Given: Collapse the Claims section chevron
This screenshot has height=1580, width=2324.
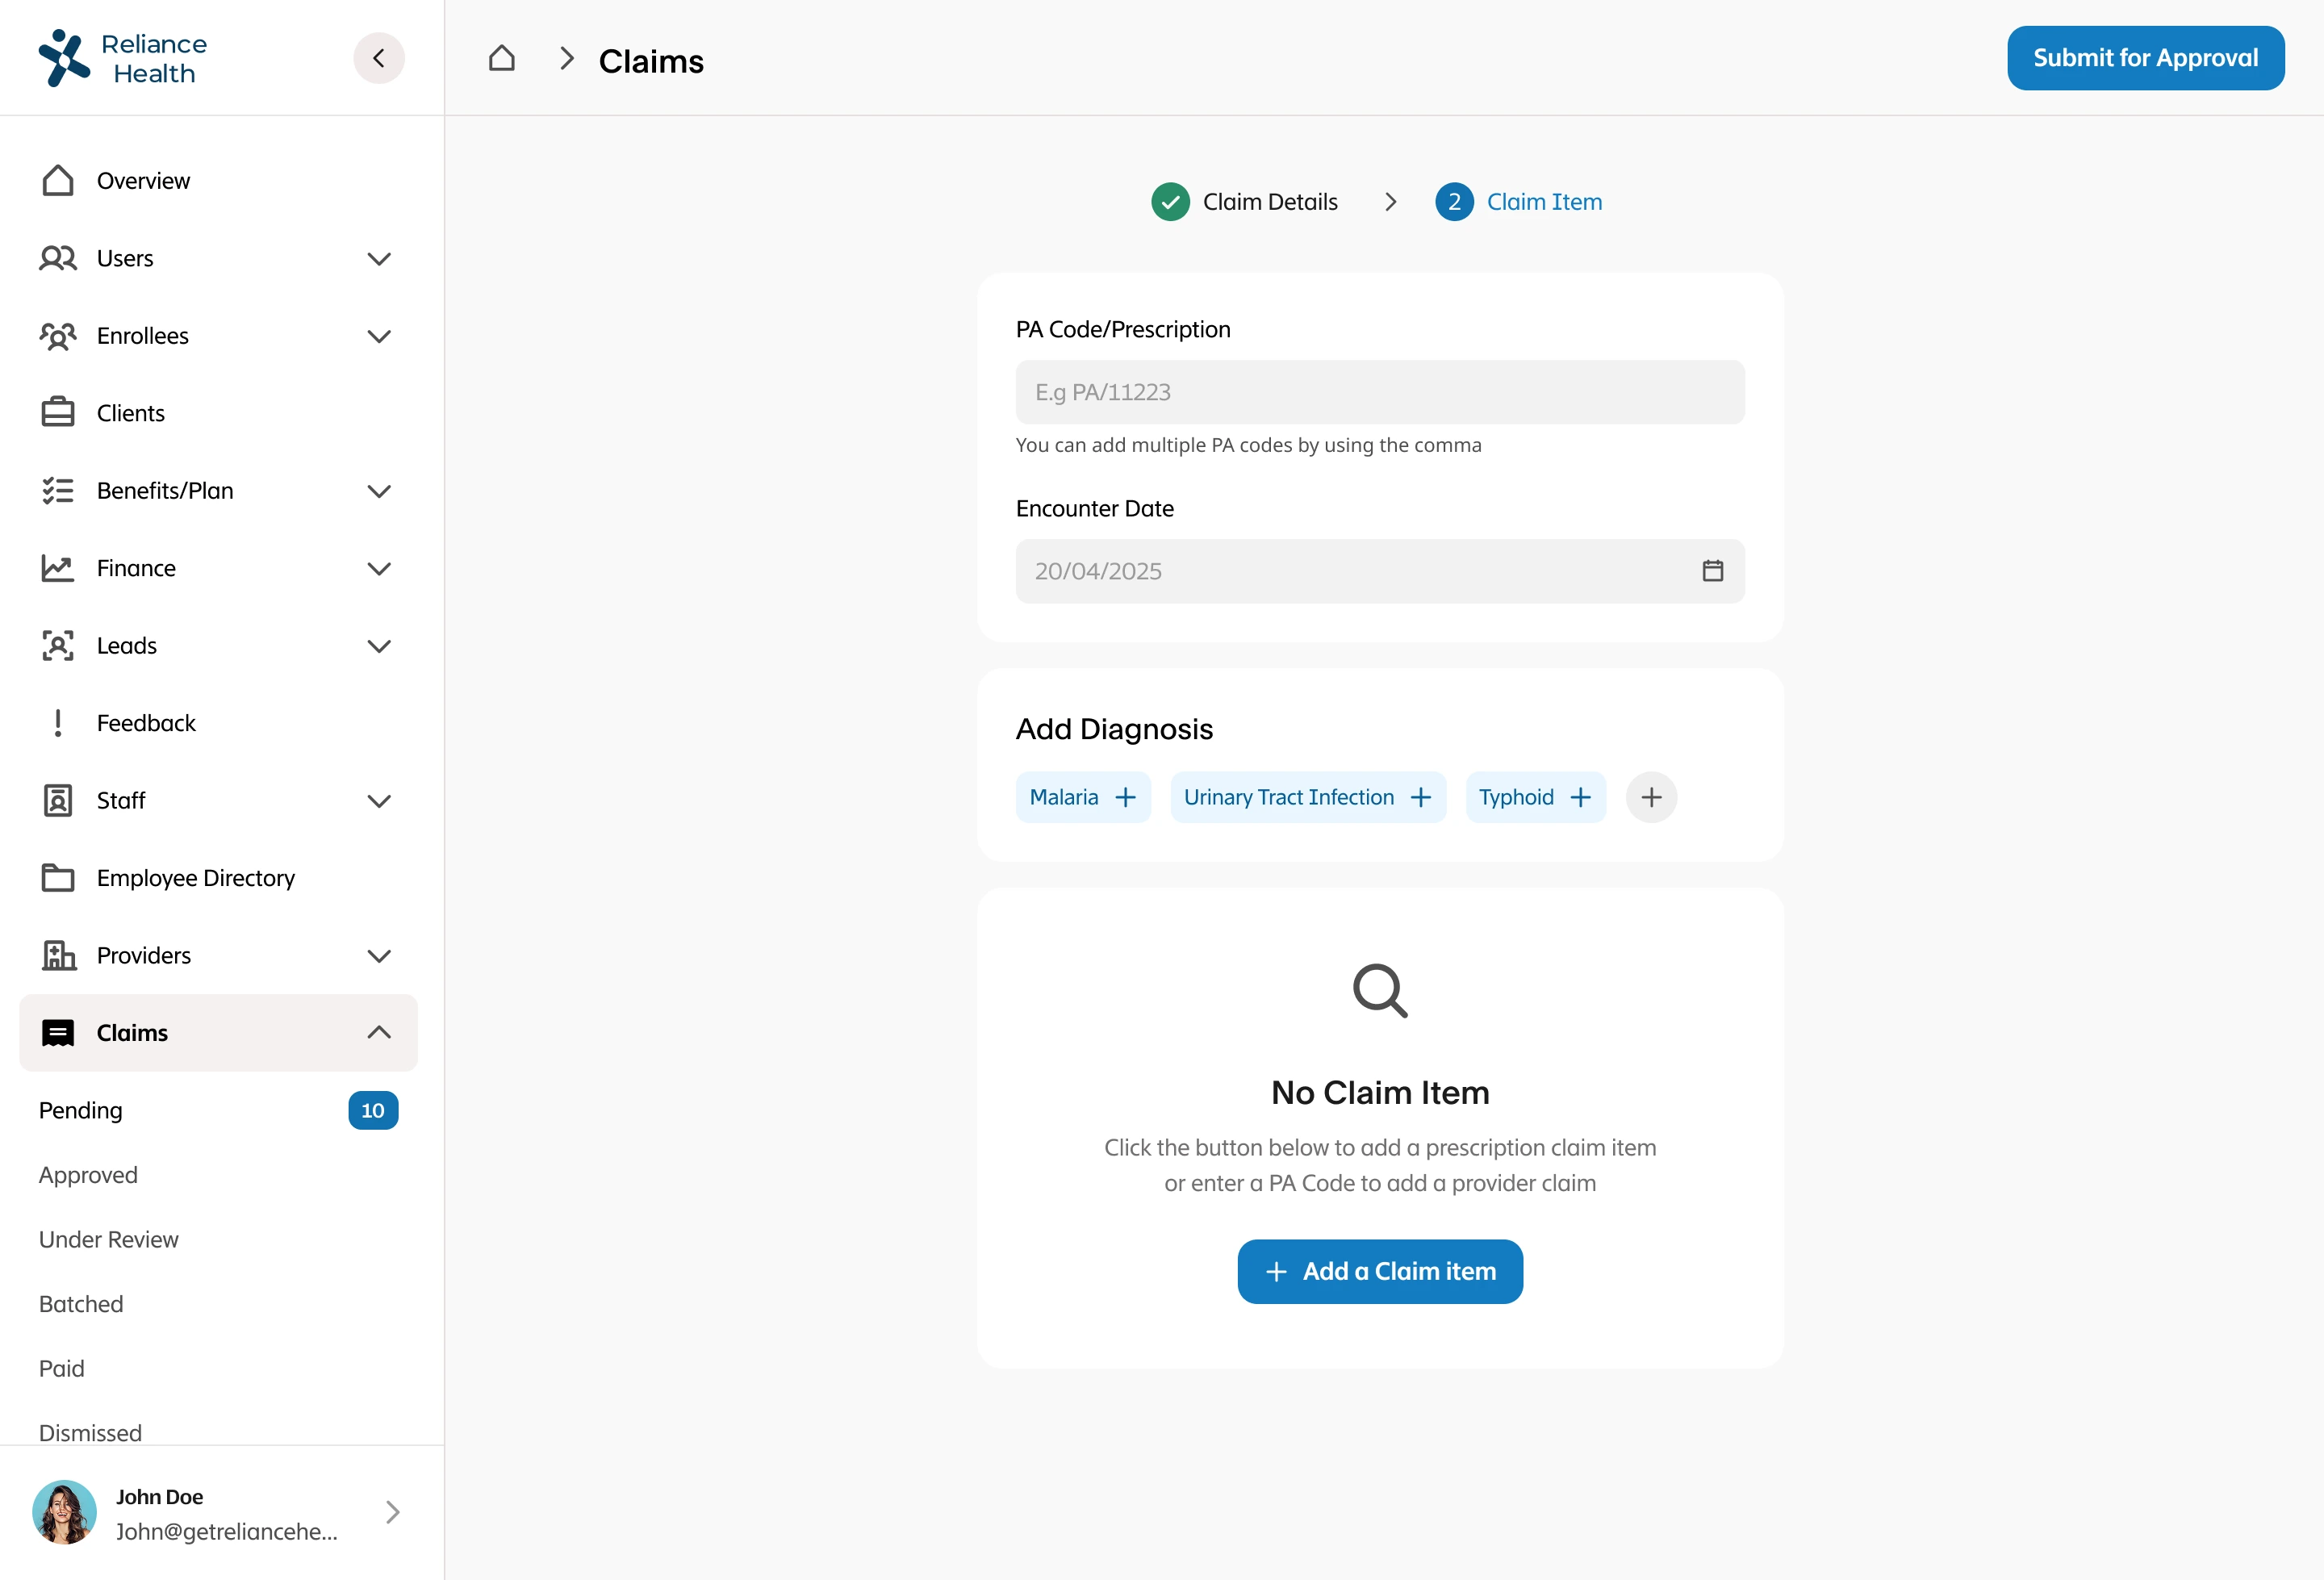Looking at the screenshot, I should tap(378, 1033).
